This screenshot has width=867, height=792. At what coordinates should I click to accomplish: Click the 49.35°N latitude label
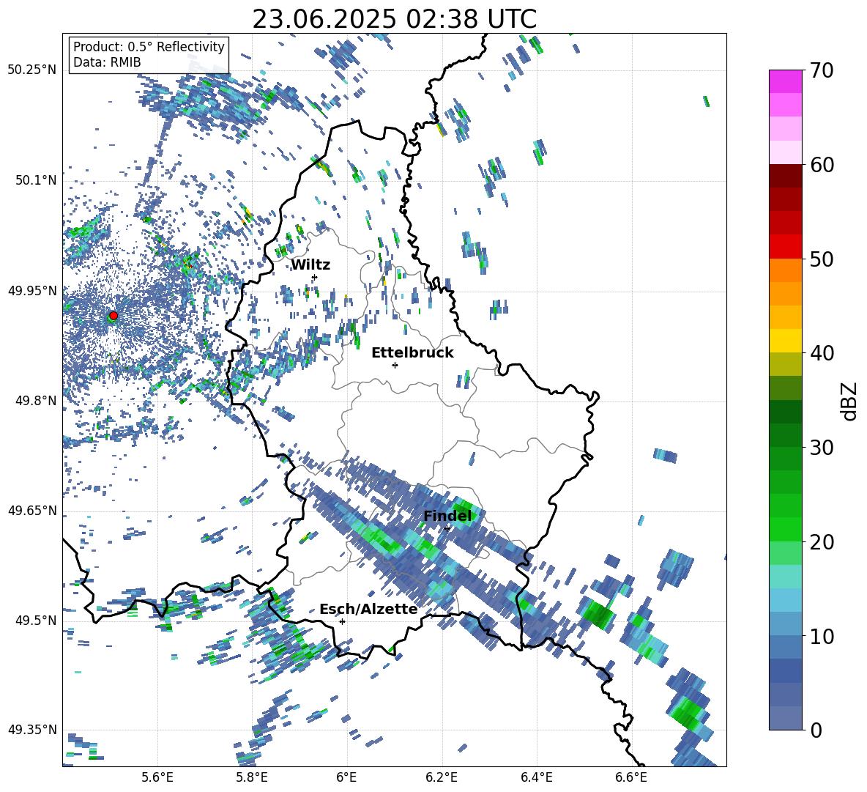click(x=32, y=730)
